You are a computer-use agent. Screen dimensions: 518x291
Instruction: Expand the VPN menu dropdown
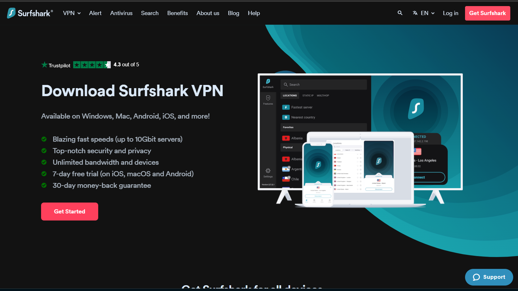click(x=72, y=13)
